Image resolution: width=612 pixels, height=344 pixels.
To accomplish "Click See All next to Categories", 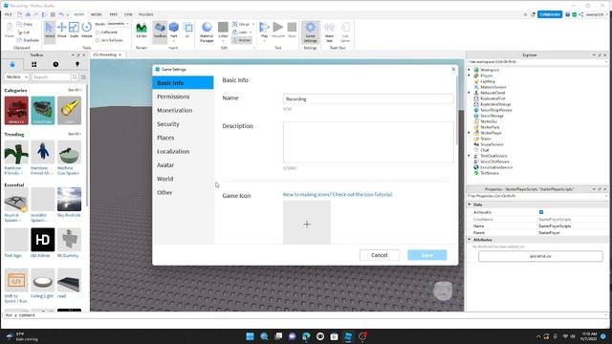I will (75, 90).
